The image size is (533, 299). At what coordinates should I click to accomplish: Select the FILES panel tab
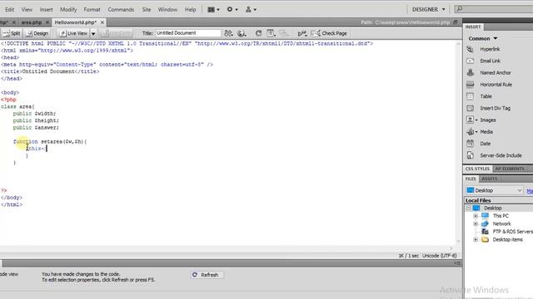click(471, 179)
